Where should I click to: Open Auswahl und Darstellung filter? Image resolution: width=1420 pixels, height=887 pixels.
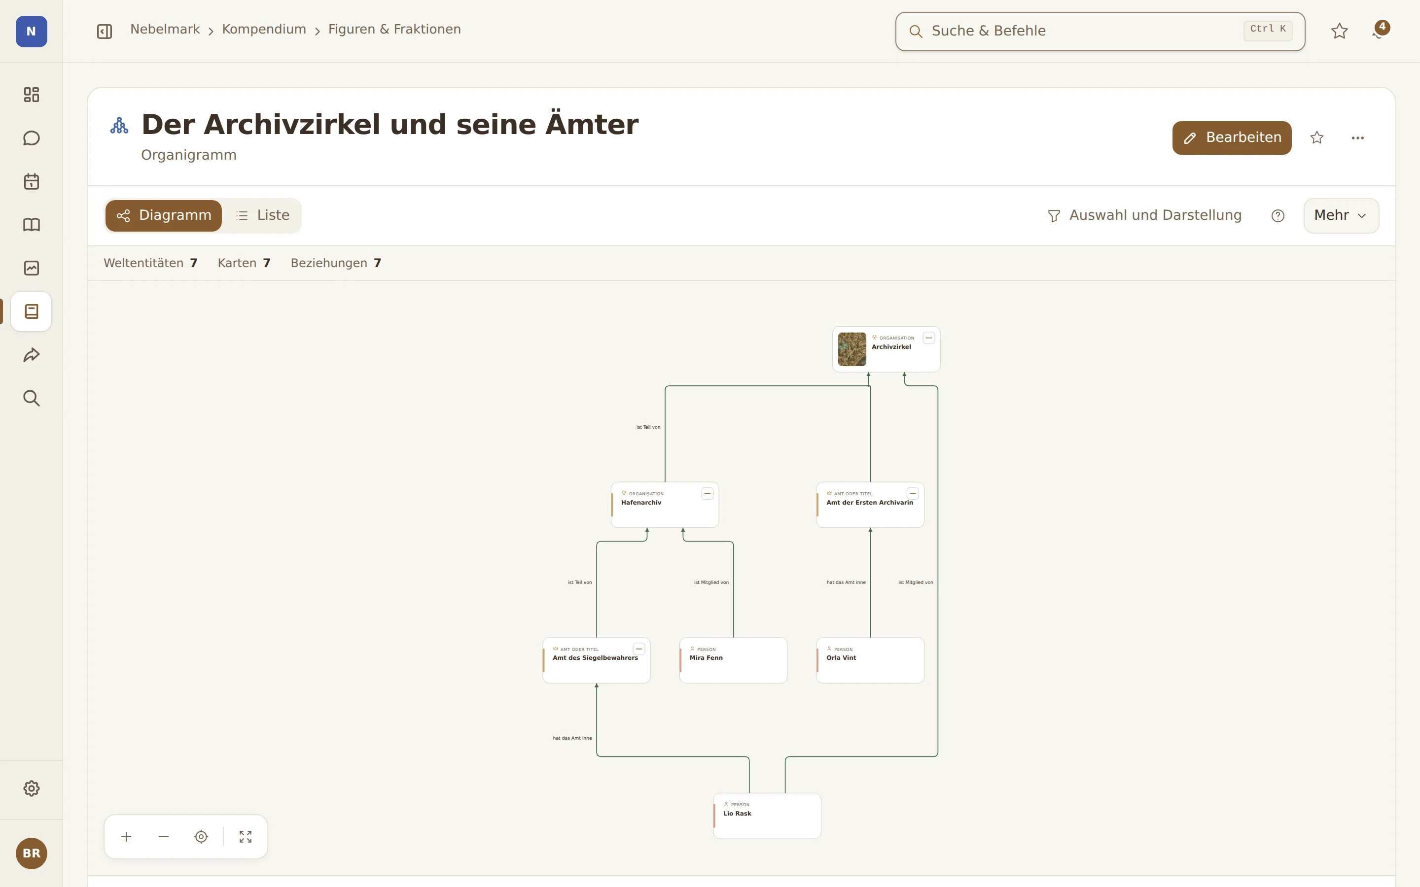(x=1144, y=215)
